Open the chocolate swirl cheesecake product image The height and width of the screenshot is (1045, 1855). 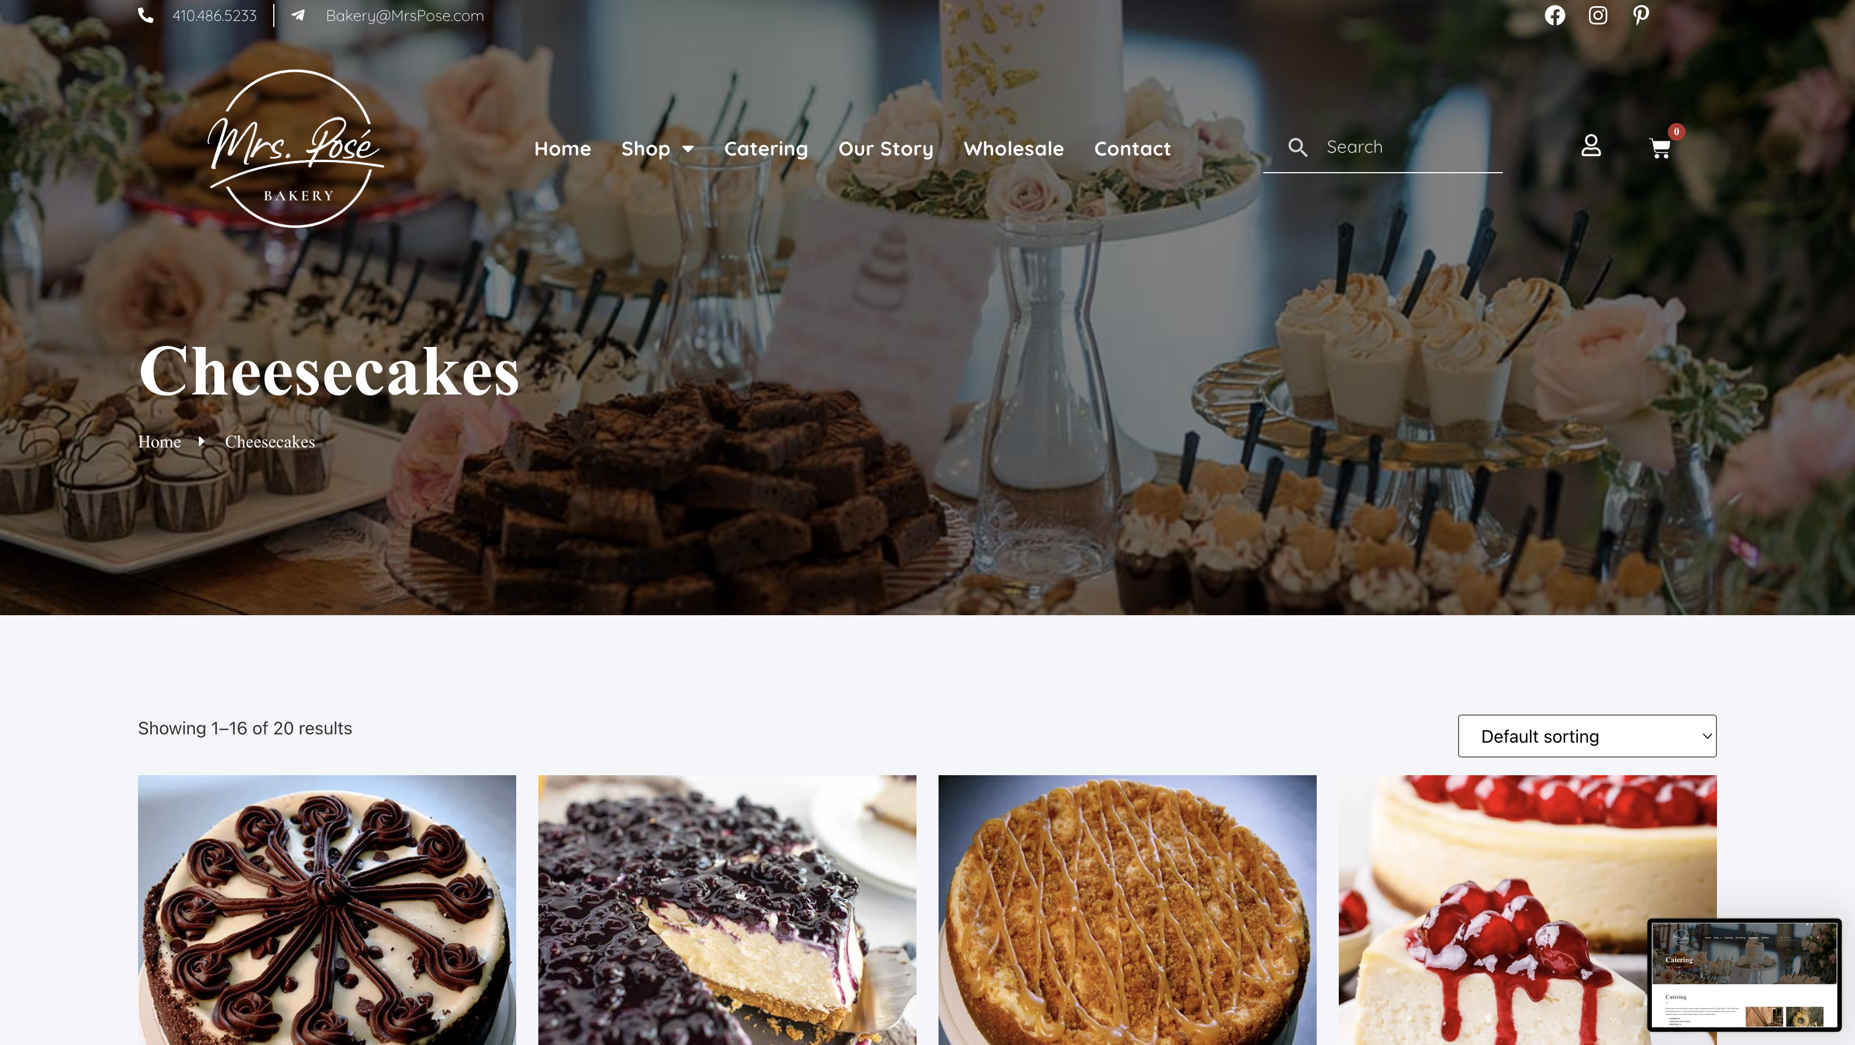327,910
